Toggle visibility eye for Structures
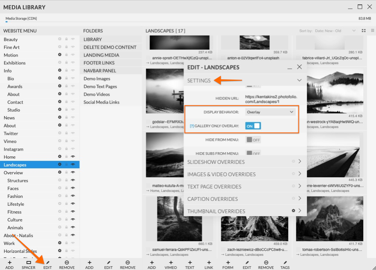This screenshot has height=270, width=376. 73,180
